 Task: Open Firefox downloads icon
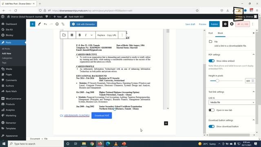pos(228,11)
